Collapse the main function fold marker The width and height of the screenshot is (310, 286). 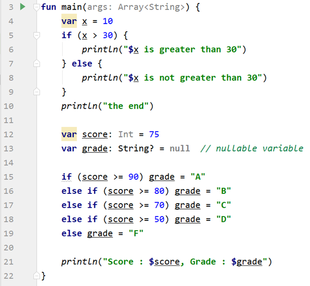coord(36,8)
